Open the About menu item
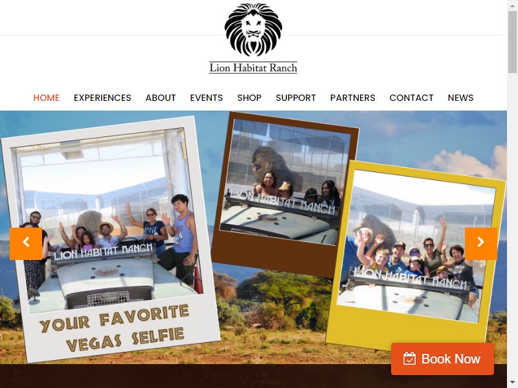The width and height of the screenshot is (518, 388). coord(161,98)
